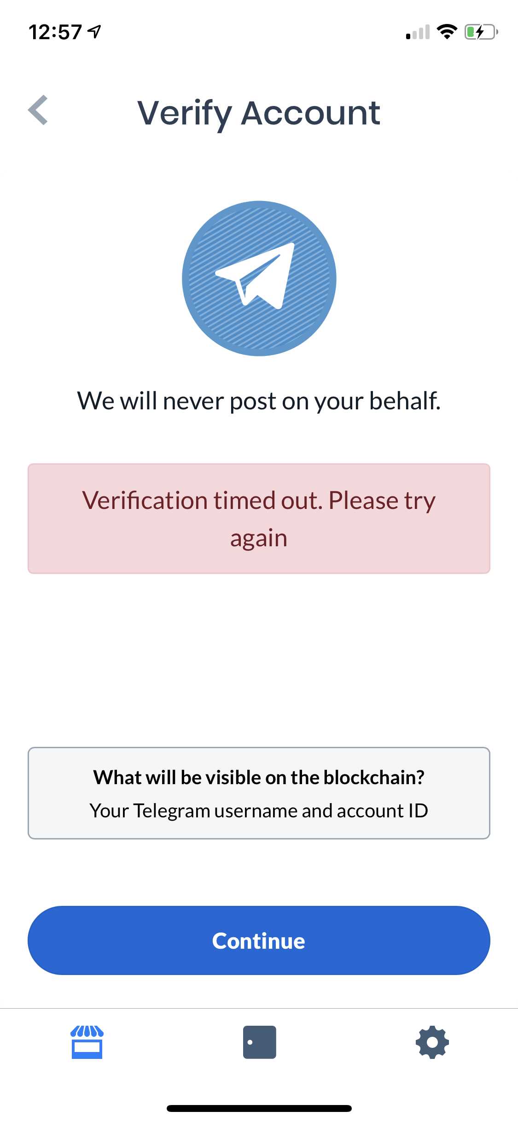Open the settings gear icon
Screen dimensions: 518x1123
point(431,1042)
